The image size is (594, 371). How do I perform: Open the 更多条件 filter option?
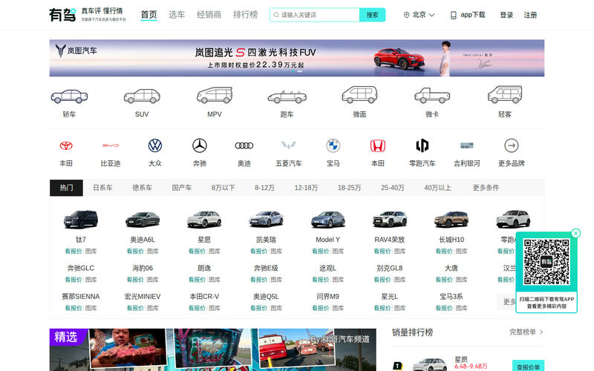coord(486,188)
